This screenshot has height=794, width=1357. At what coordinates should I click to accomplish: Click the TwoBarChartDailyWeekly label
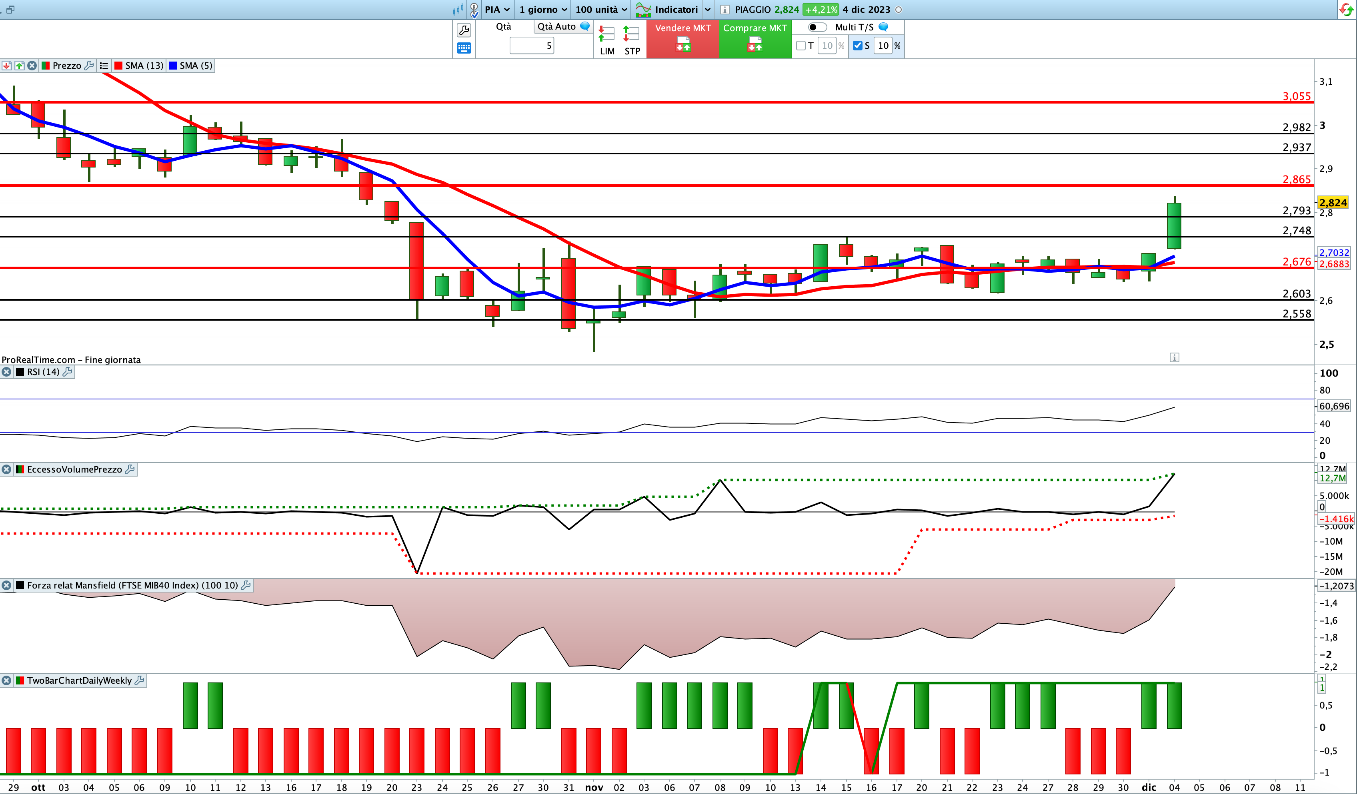coord(79,680)
